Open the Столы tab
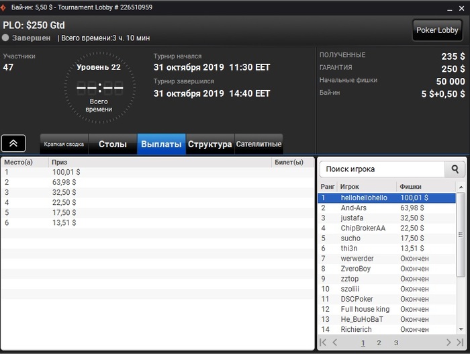Viewport: 470px width, 354px height. coord(113,144)
